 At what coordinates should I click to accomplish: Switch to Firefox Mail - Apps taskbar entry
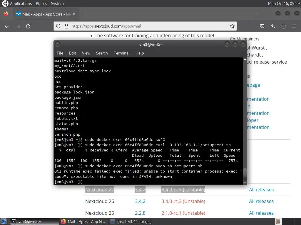[84, 221]
